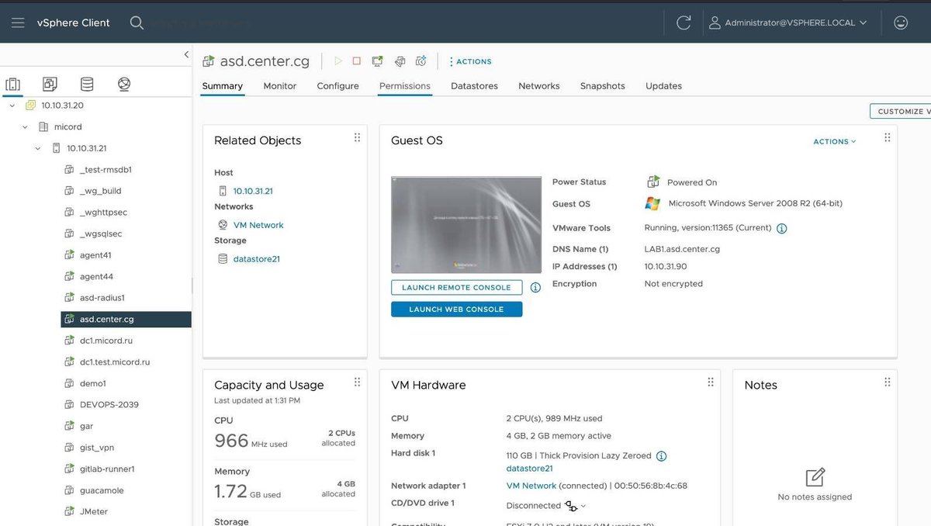Click the launch console toolbar icon

coord(378,61)
